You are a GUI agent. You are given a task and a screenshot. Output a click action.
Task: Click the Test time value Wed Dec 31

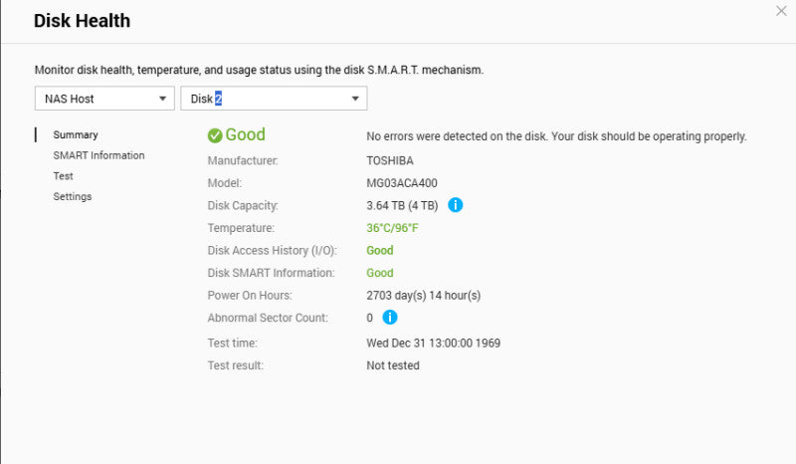coord(434,344)
